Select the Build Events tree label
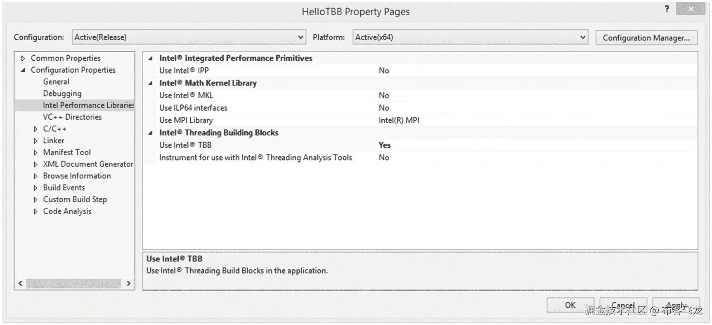712x325 pixels. click(x=64, y=187)
